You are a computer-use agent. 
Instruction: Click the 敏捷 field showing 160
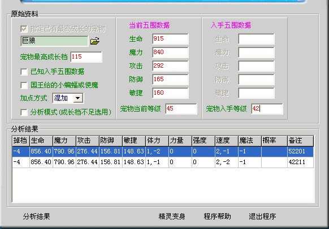(x=170, y=93)
